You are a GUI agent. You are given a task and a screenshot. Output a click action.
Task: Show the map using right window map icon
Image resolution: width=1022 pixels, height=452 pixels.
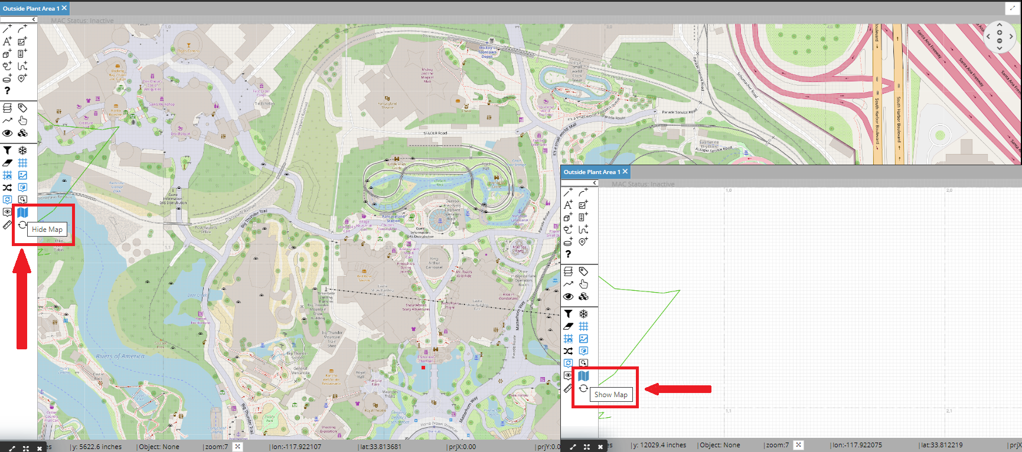coord(583,376)
